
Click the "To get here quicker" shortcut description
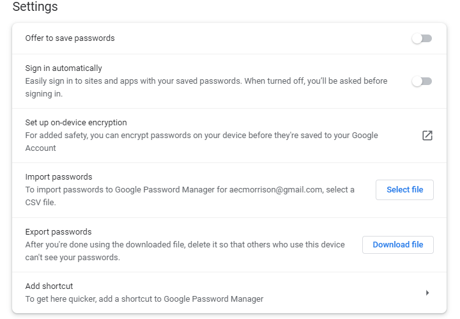[x=144, y=299]
